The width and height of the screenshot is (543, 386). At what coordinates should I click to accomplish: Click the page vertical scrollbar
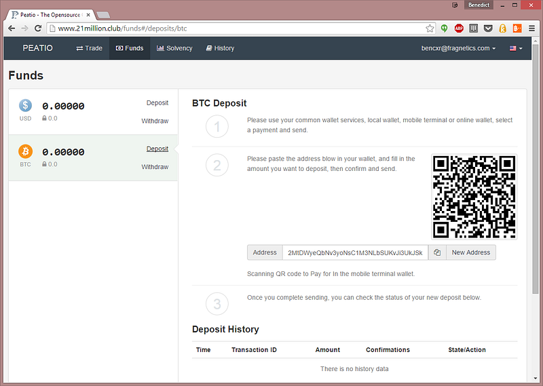[536, 168]
